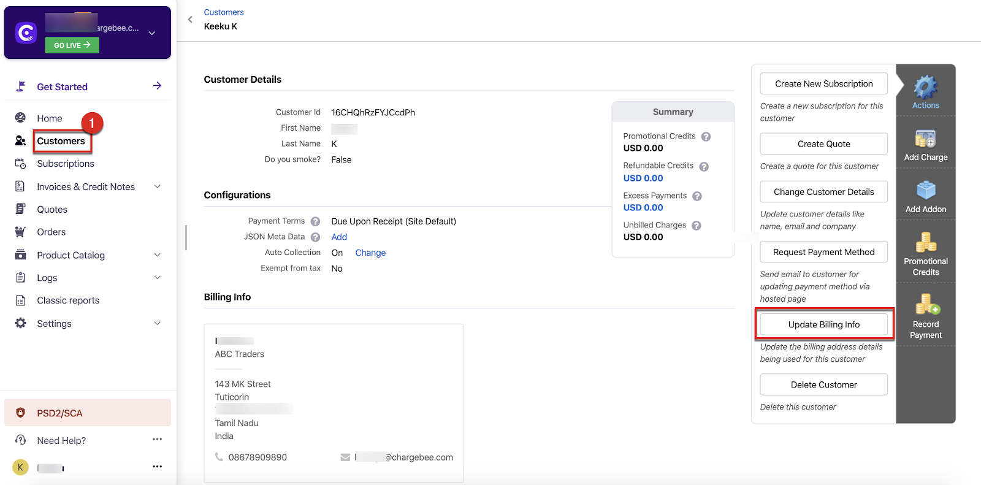Click Change link for Auto Collection

(x=370, y=253)
